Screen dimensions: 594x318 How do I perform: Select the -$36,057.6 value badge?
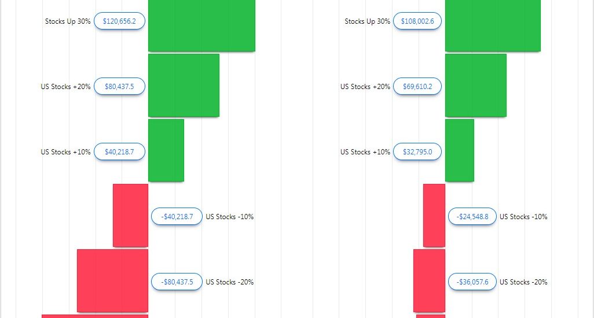pyautogui.click(x=472, y=282)
